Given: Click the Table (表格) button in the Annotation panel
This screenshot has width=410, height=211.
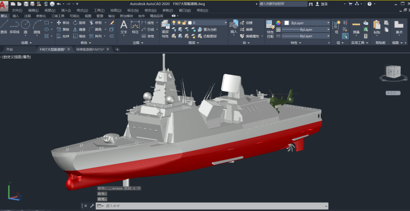Looking at the screenshot, I should coord(148,36).
